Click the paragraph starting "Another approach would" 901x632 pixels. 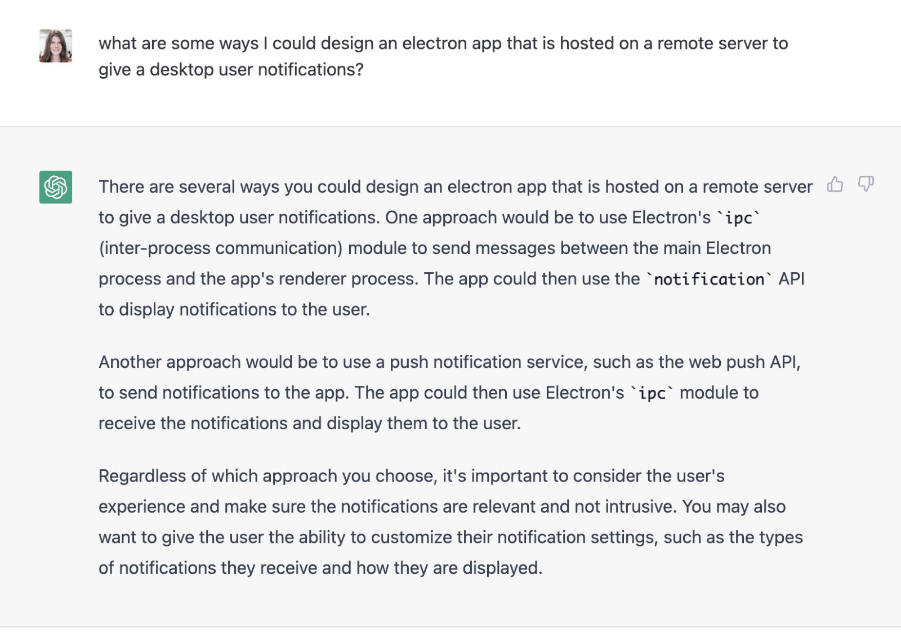point(449,393)
